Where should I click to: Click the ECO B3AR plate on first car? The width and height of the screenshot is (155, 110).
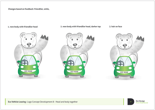tap(28, 71)
